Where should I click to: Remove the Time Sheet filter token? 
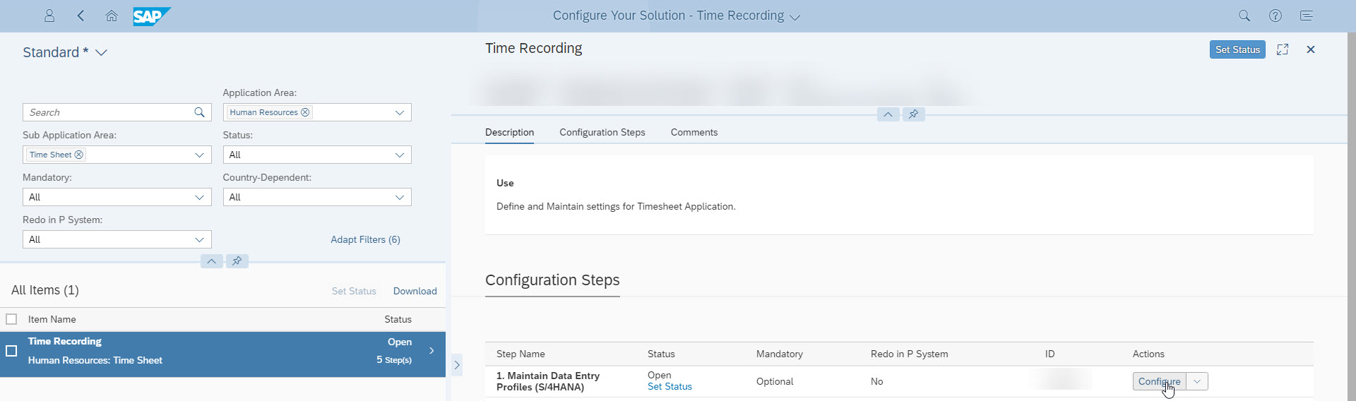79,155
